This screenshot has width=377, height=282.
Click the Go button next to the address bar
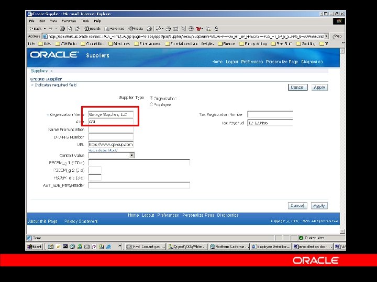pyautogui.click(x=337, y=36)
